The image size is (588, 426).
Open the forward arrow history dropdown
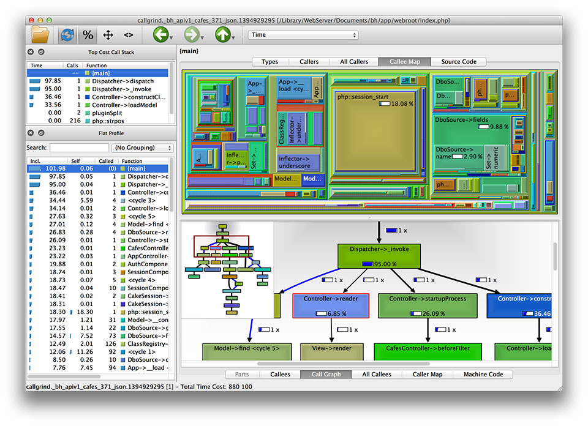tap(202, 38)
